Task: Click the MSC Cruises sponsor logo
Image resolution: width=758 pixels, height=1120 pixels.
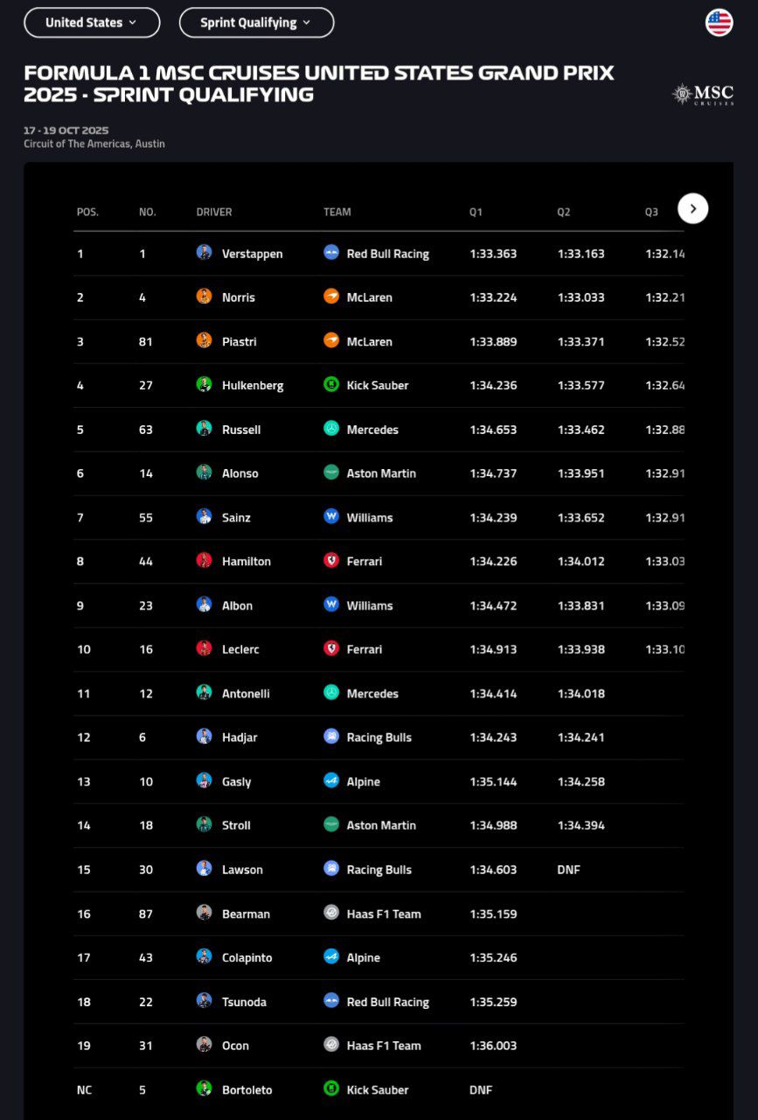Action: [702, 94]
